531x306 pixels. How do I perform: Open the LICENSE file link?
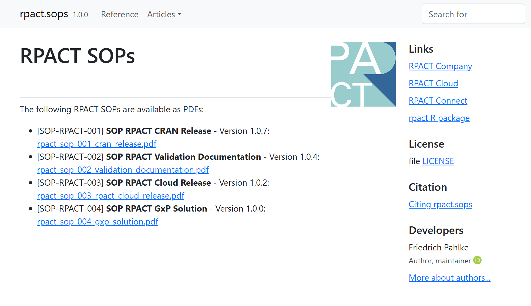438,161
